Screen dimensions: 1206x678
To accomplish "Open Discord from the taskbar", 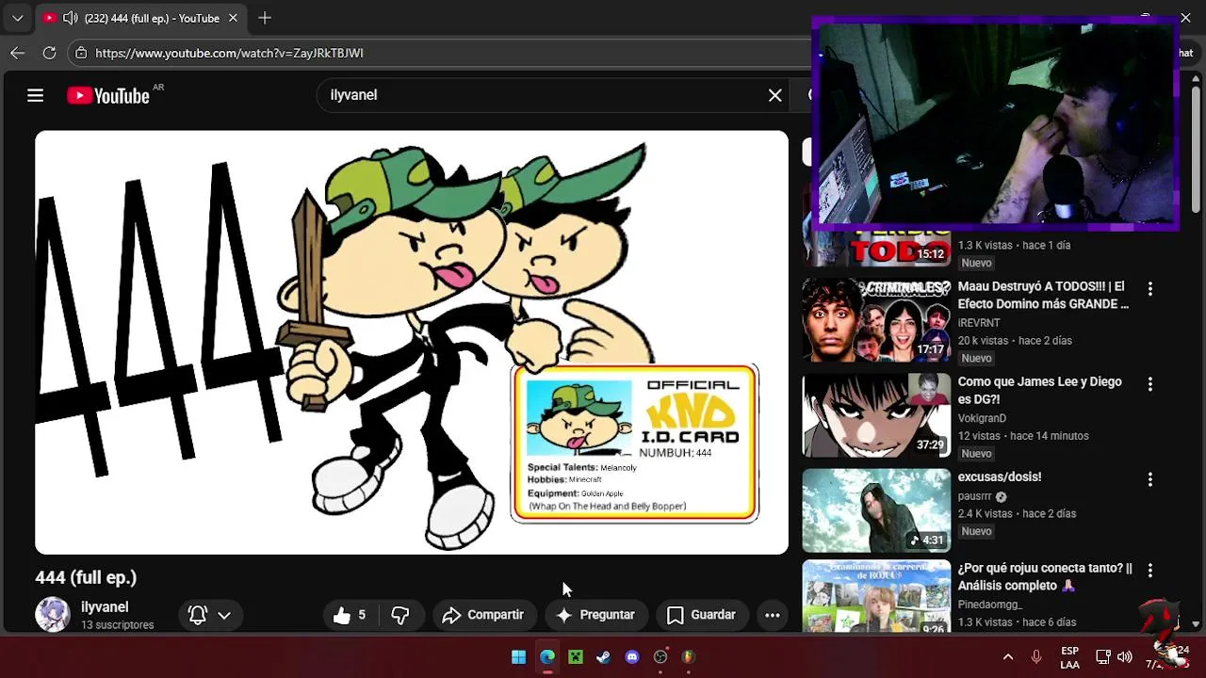I will click(x=631, y=657).
